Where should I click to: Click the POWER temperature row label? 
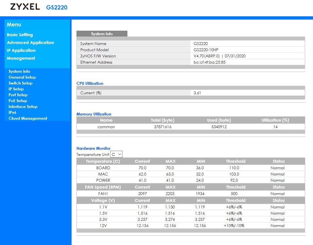pyautogui.click(x=103, y=180)
